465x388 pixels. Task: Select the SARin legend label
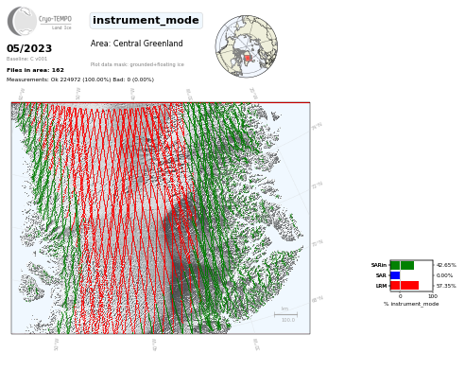(x=379, y=265)
